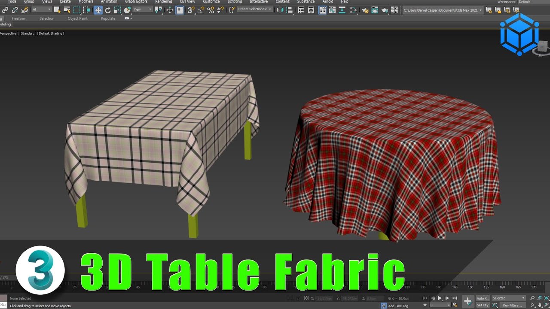Open Curve Editor icon

click(332, 10)
